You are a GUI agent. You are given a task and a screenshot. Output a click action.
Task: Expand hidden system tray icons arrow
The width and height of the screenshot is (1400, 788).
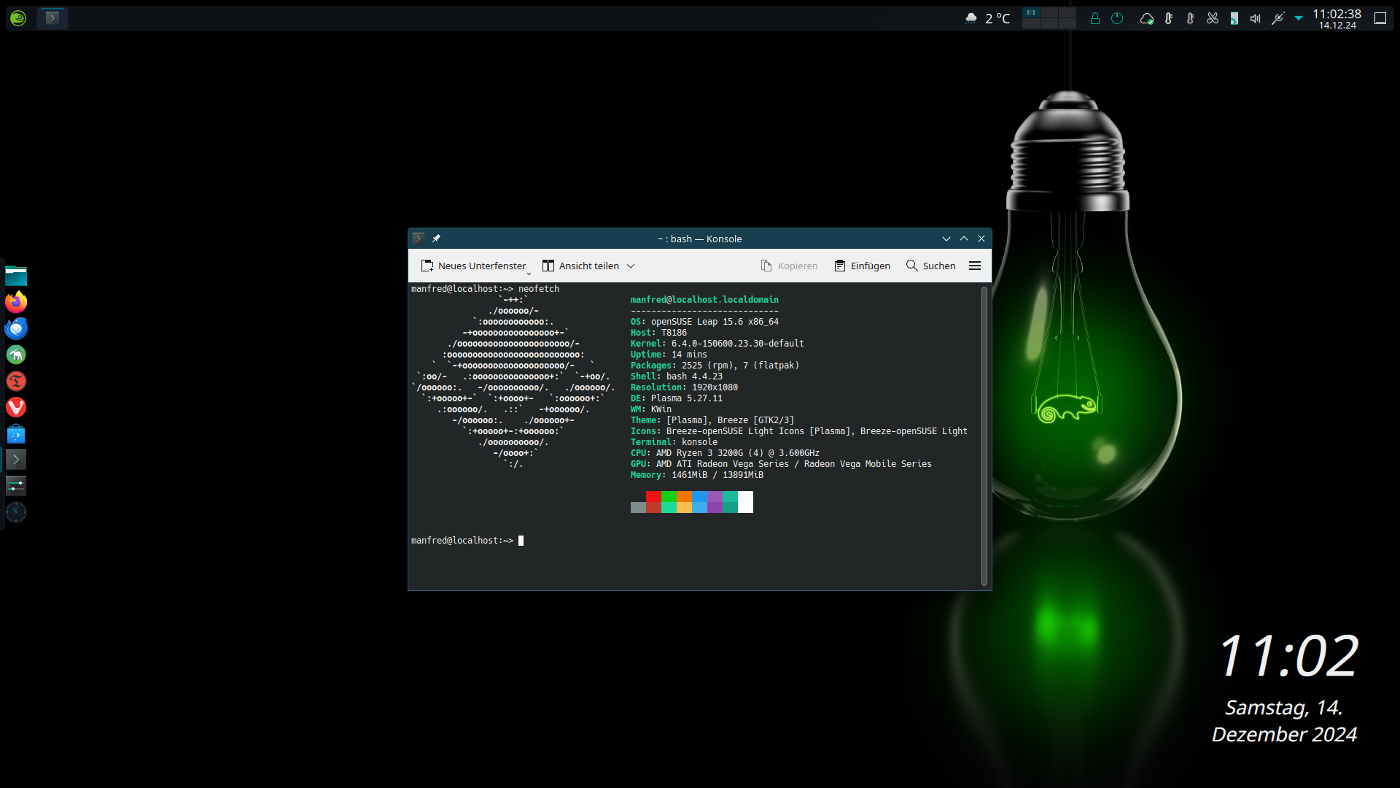pyautogui.click(x=1299, y=18)
